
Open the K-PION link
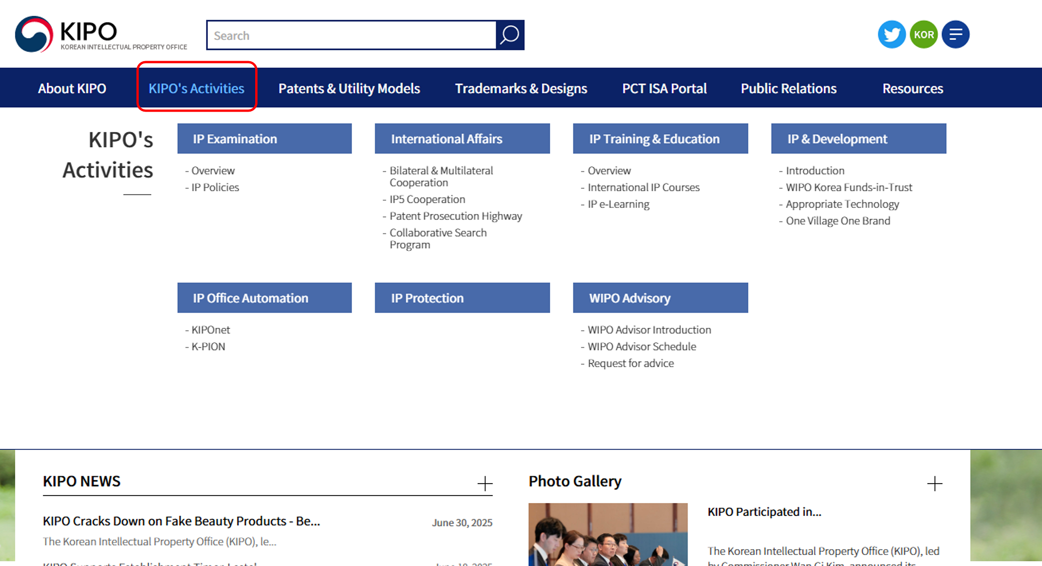[208, 346]
